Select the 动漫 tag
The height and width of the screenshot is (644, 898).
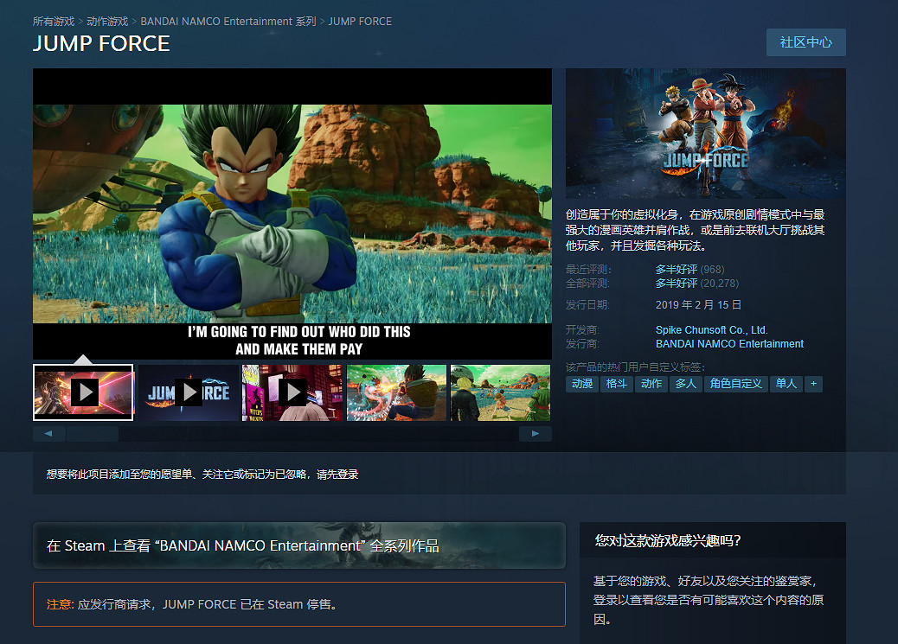click(581, 383)
